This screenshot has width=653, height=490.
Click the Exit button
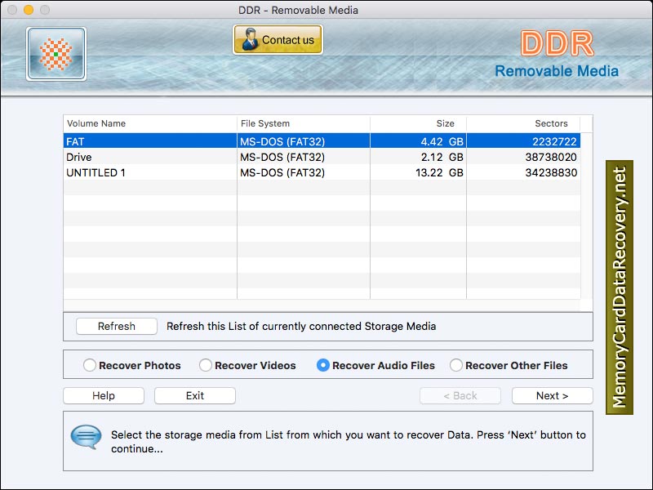tap(194, 395)
